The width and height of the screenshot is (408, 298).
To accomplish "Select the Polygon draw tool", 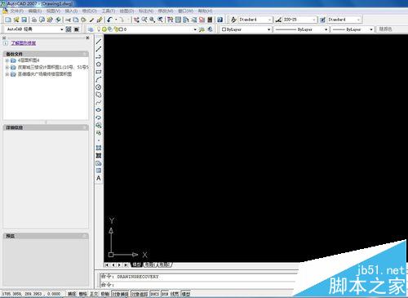I will pyautogui.click(x=99, y=64).
